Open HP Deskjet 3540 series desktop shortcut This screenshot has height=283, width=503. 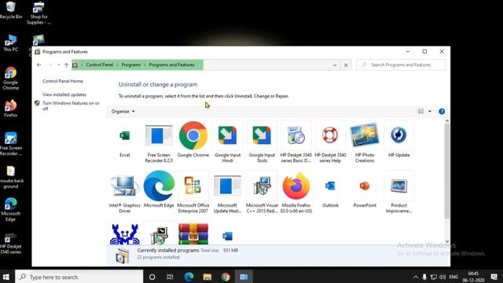[10, 244]
